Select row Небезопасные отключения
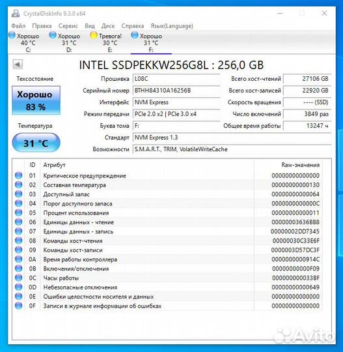 (x=167, y=287)
